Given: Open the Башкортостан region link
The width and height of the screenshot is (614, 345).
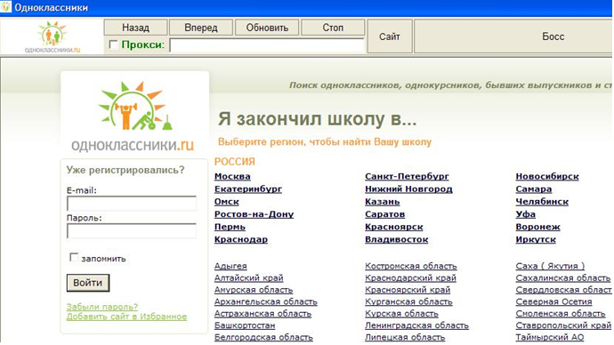Looking at the screenshot, I should (245, 325).
